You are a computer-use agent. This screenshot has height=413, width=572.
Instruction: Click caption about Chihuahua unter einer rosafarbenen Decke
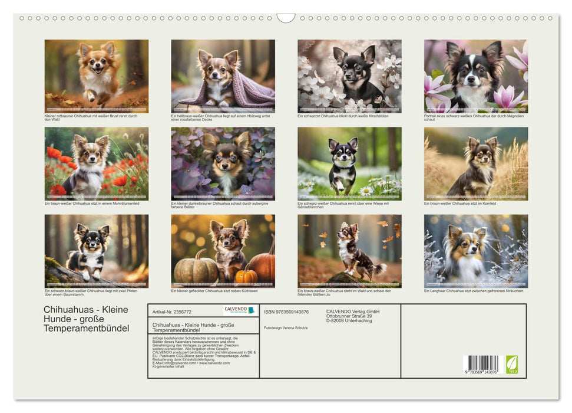221,117
